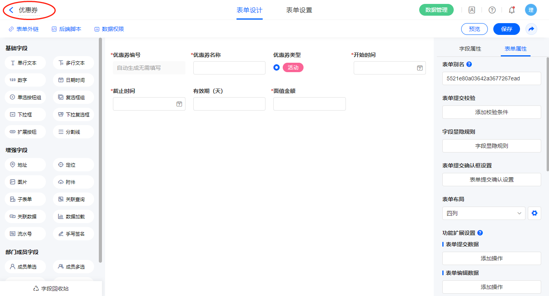The image size is (549, 296).
Task: Open the notification bell icon
Action: 511,10
